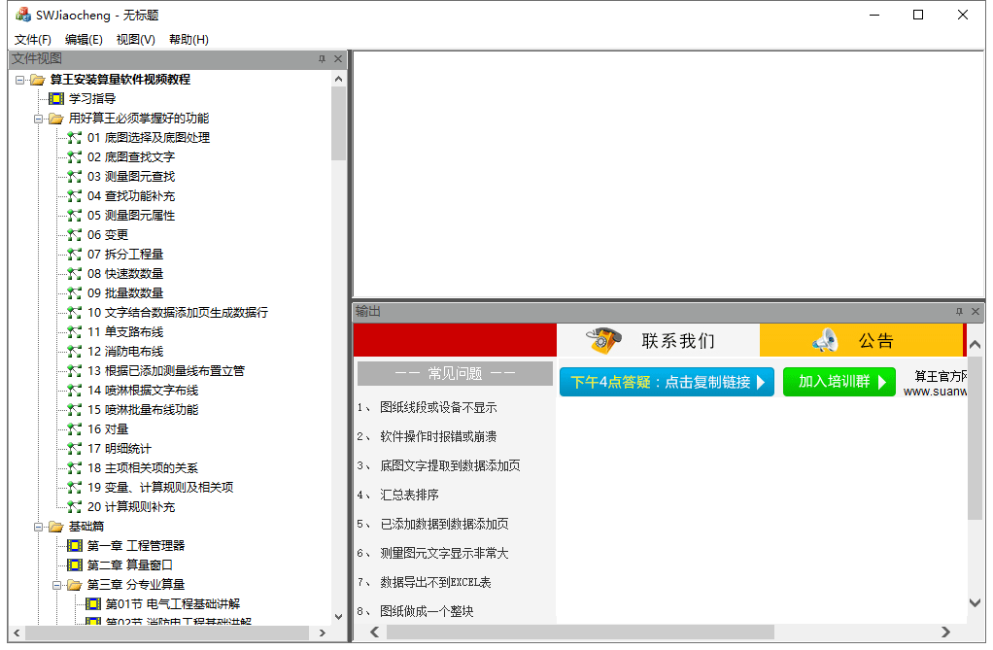Pin the 文件视图 panel with pushpin icon
993x650 pixels.
322,59
